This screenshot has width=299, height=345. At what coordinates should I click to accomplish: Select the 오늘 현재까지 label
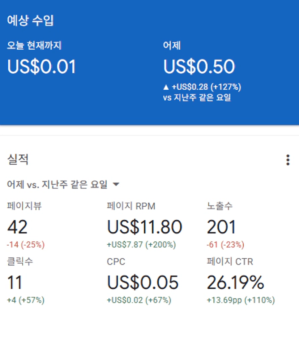click(x=34, y=46)
